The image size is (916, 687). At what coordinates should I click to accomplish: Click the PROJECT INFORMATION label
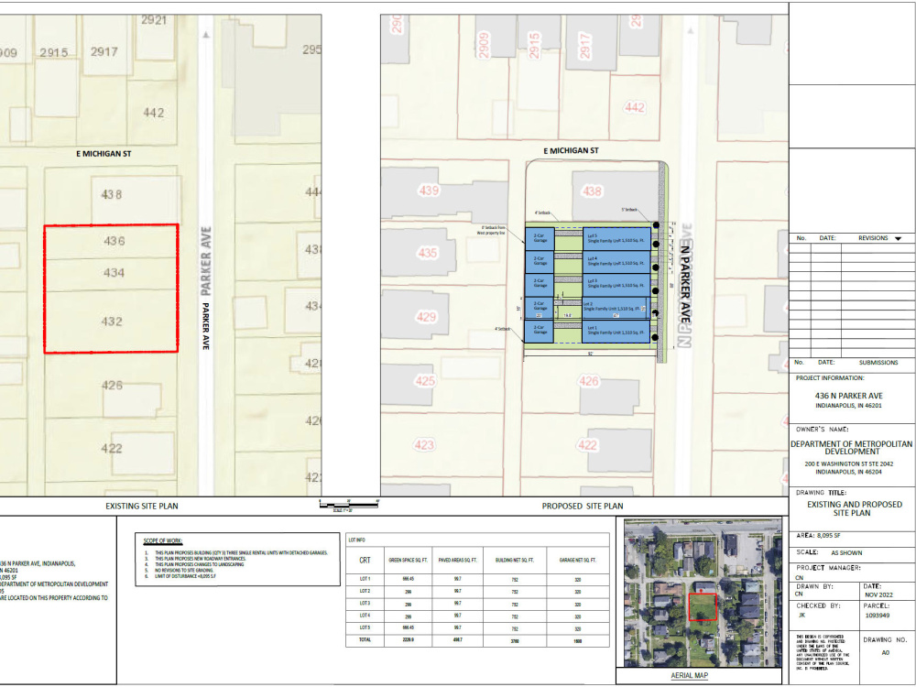coord(830,378)
